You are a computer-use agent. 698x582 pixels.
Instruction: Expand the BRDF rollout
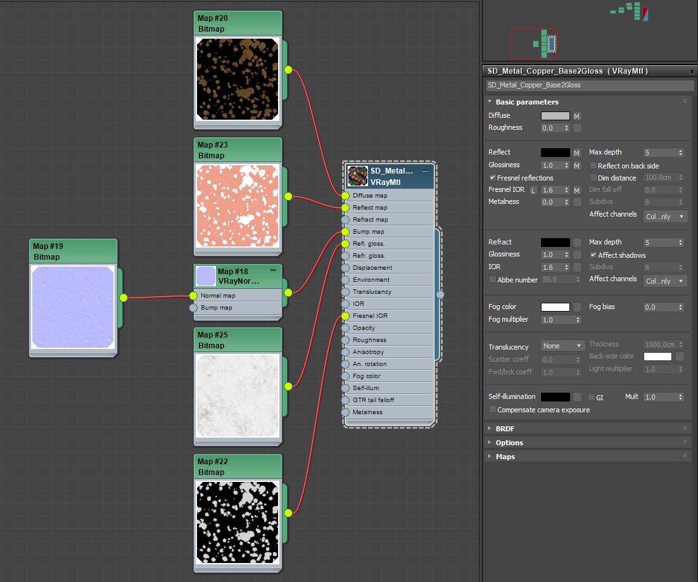490,429
